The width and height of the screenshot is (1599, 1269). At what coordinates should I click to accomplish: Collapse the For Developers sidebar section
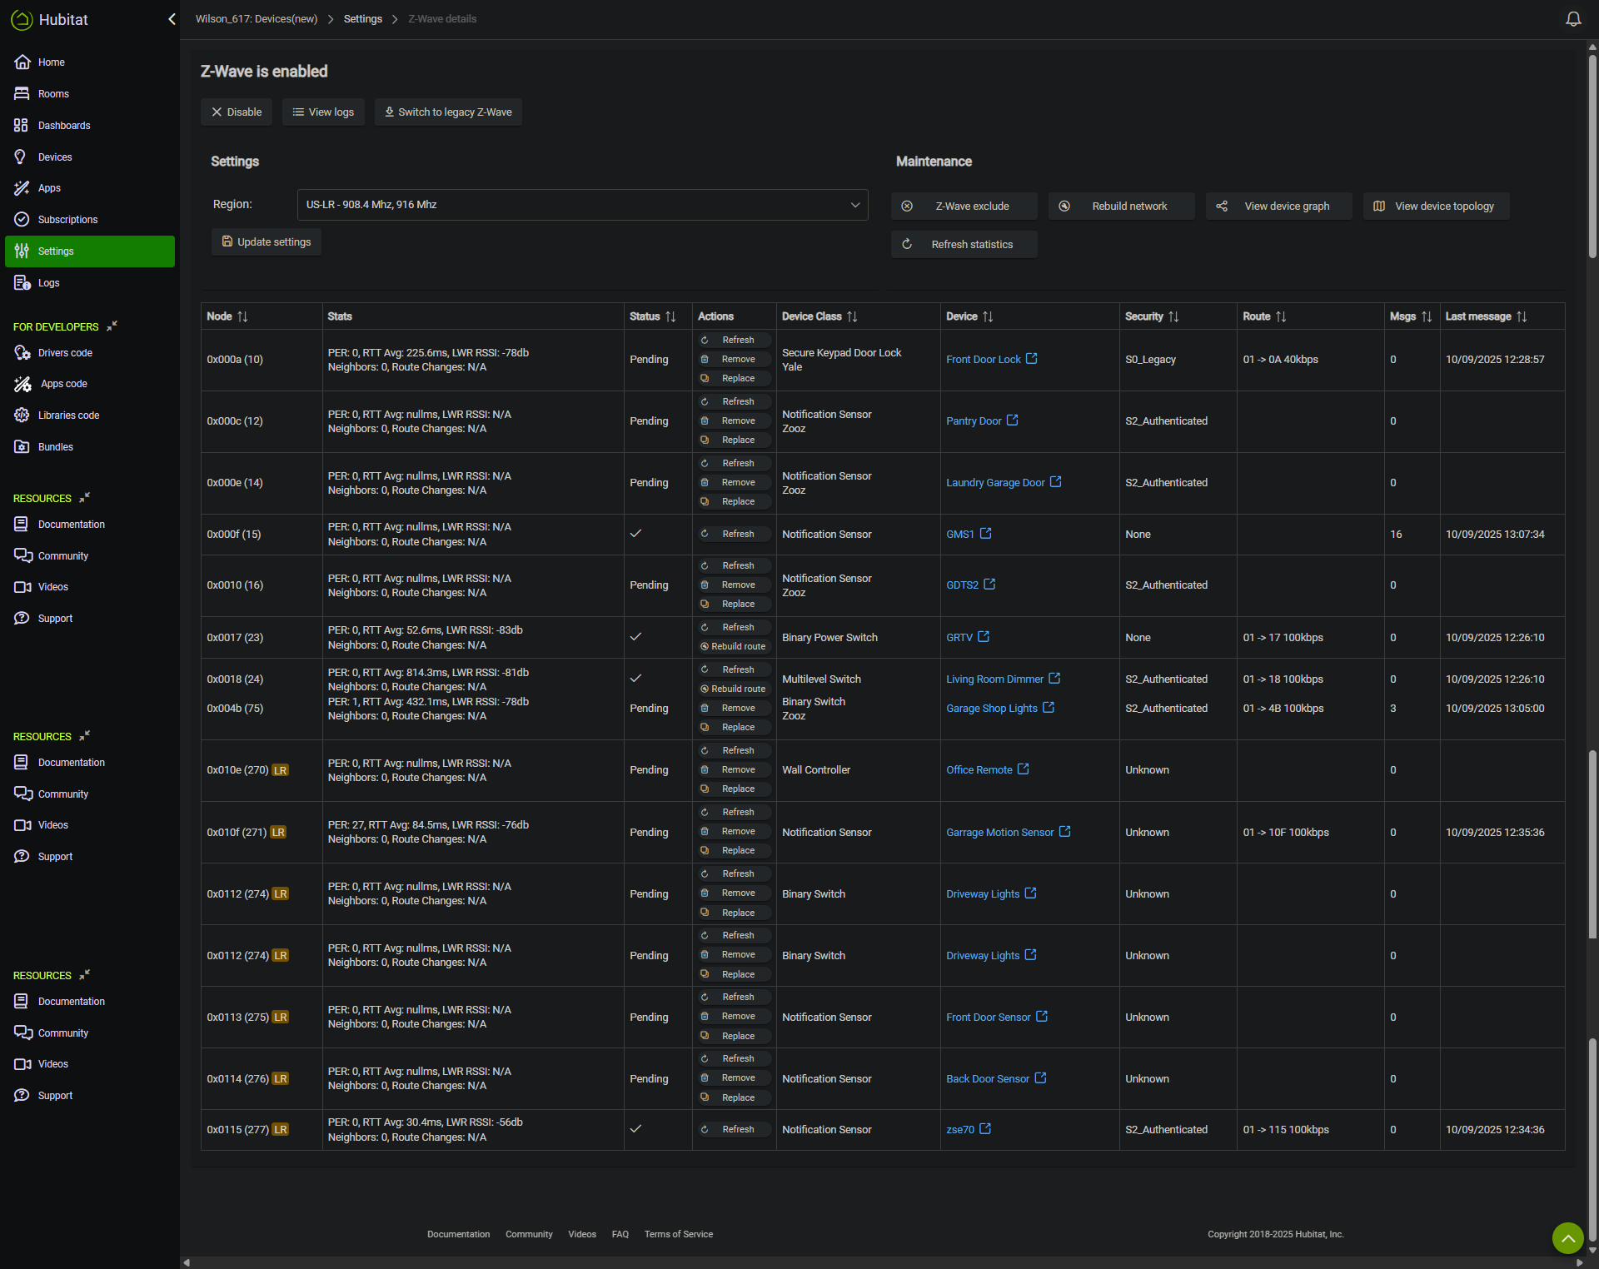click(112, 326)
